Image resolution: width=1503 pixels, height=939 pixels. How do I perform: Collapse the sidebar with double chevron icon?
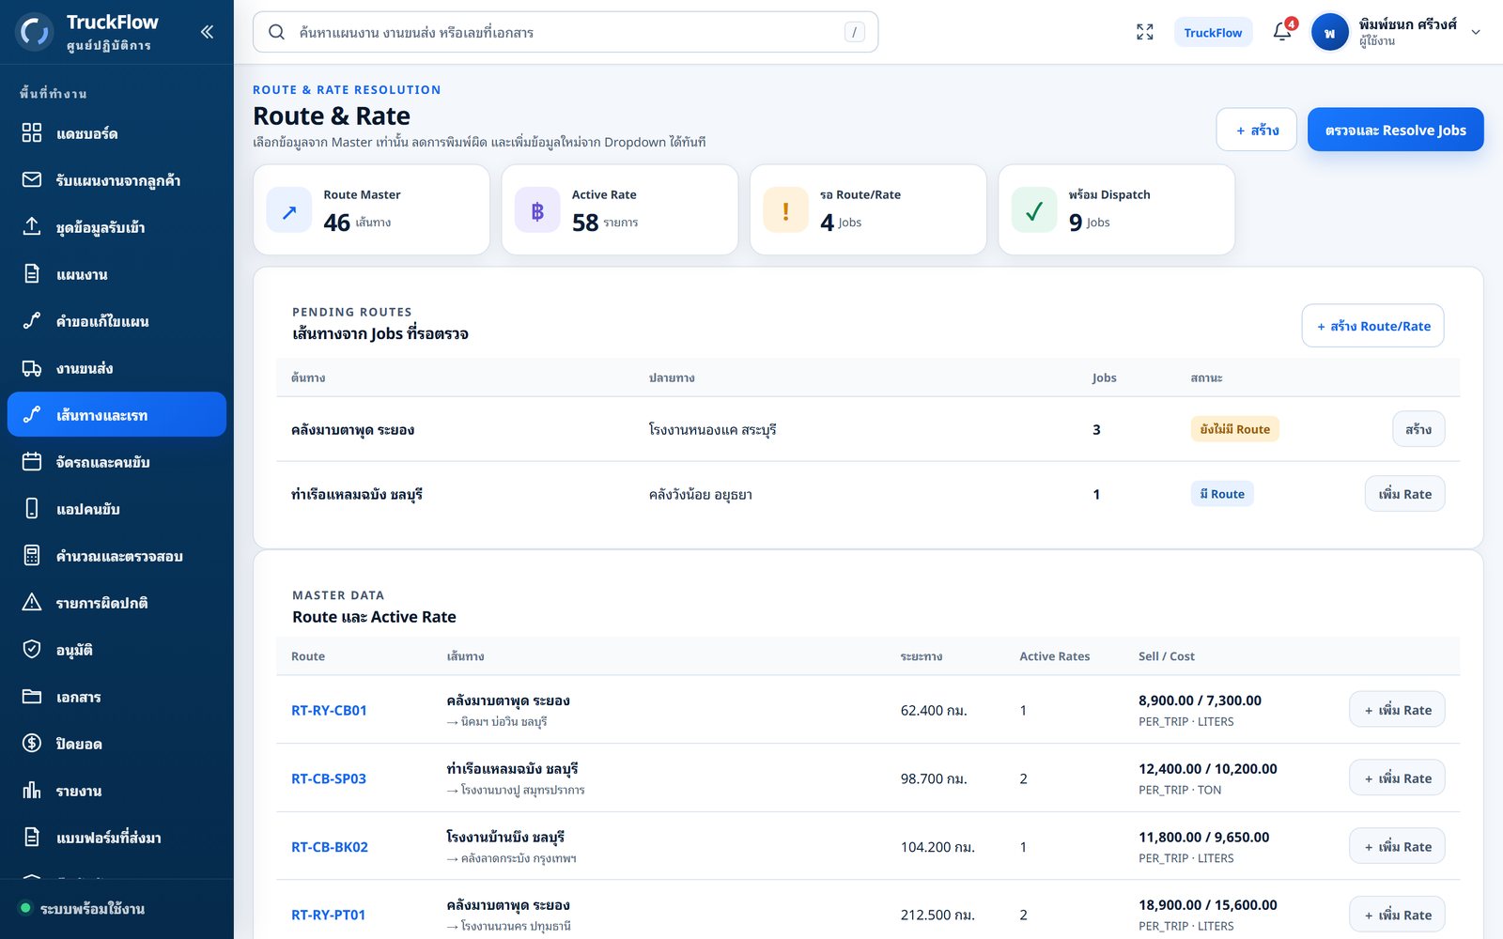[x=207, y=32]
